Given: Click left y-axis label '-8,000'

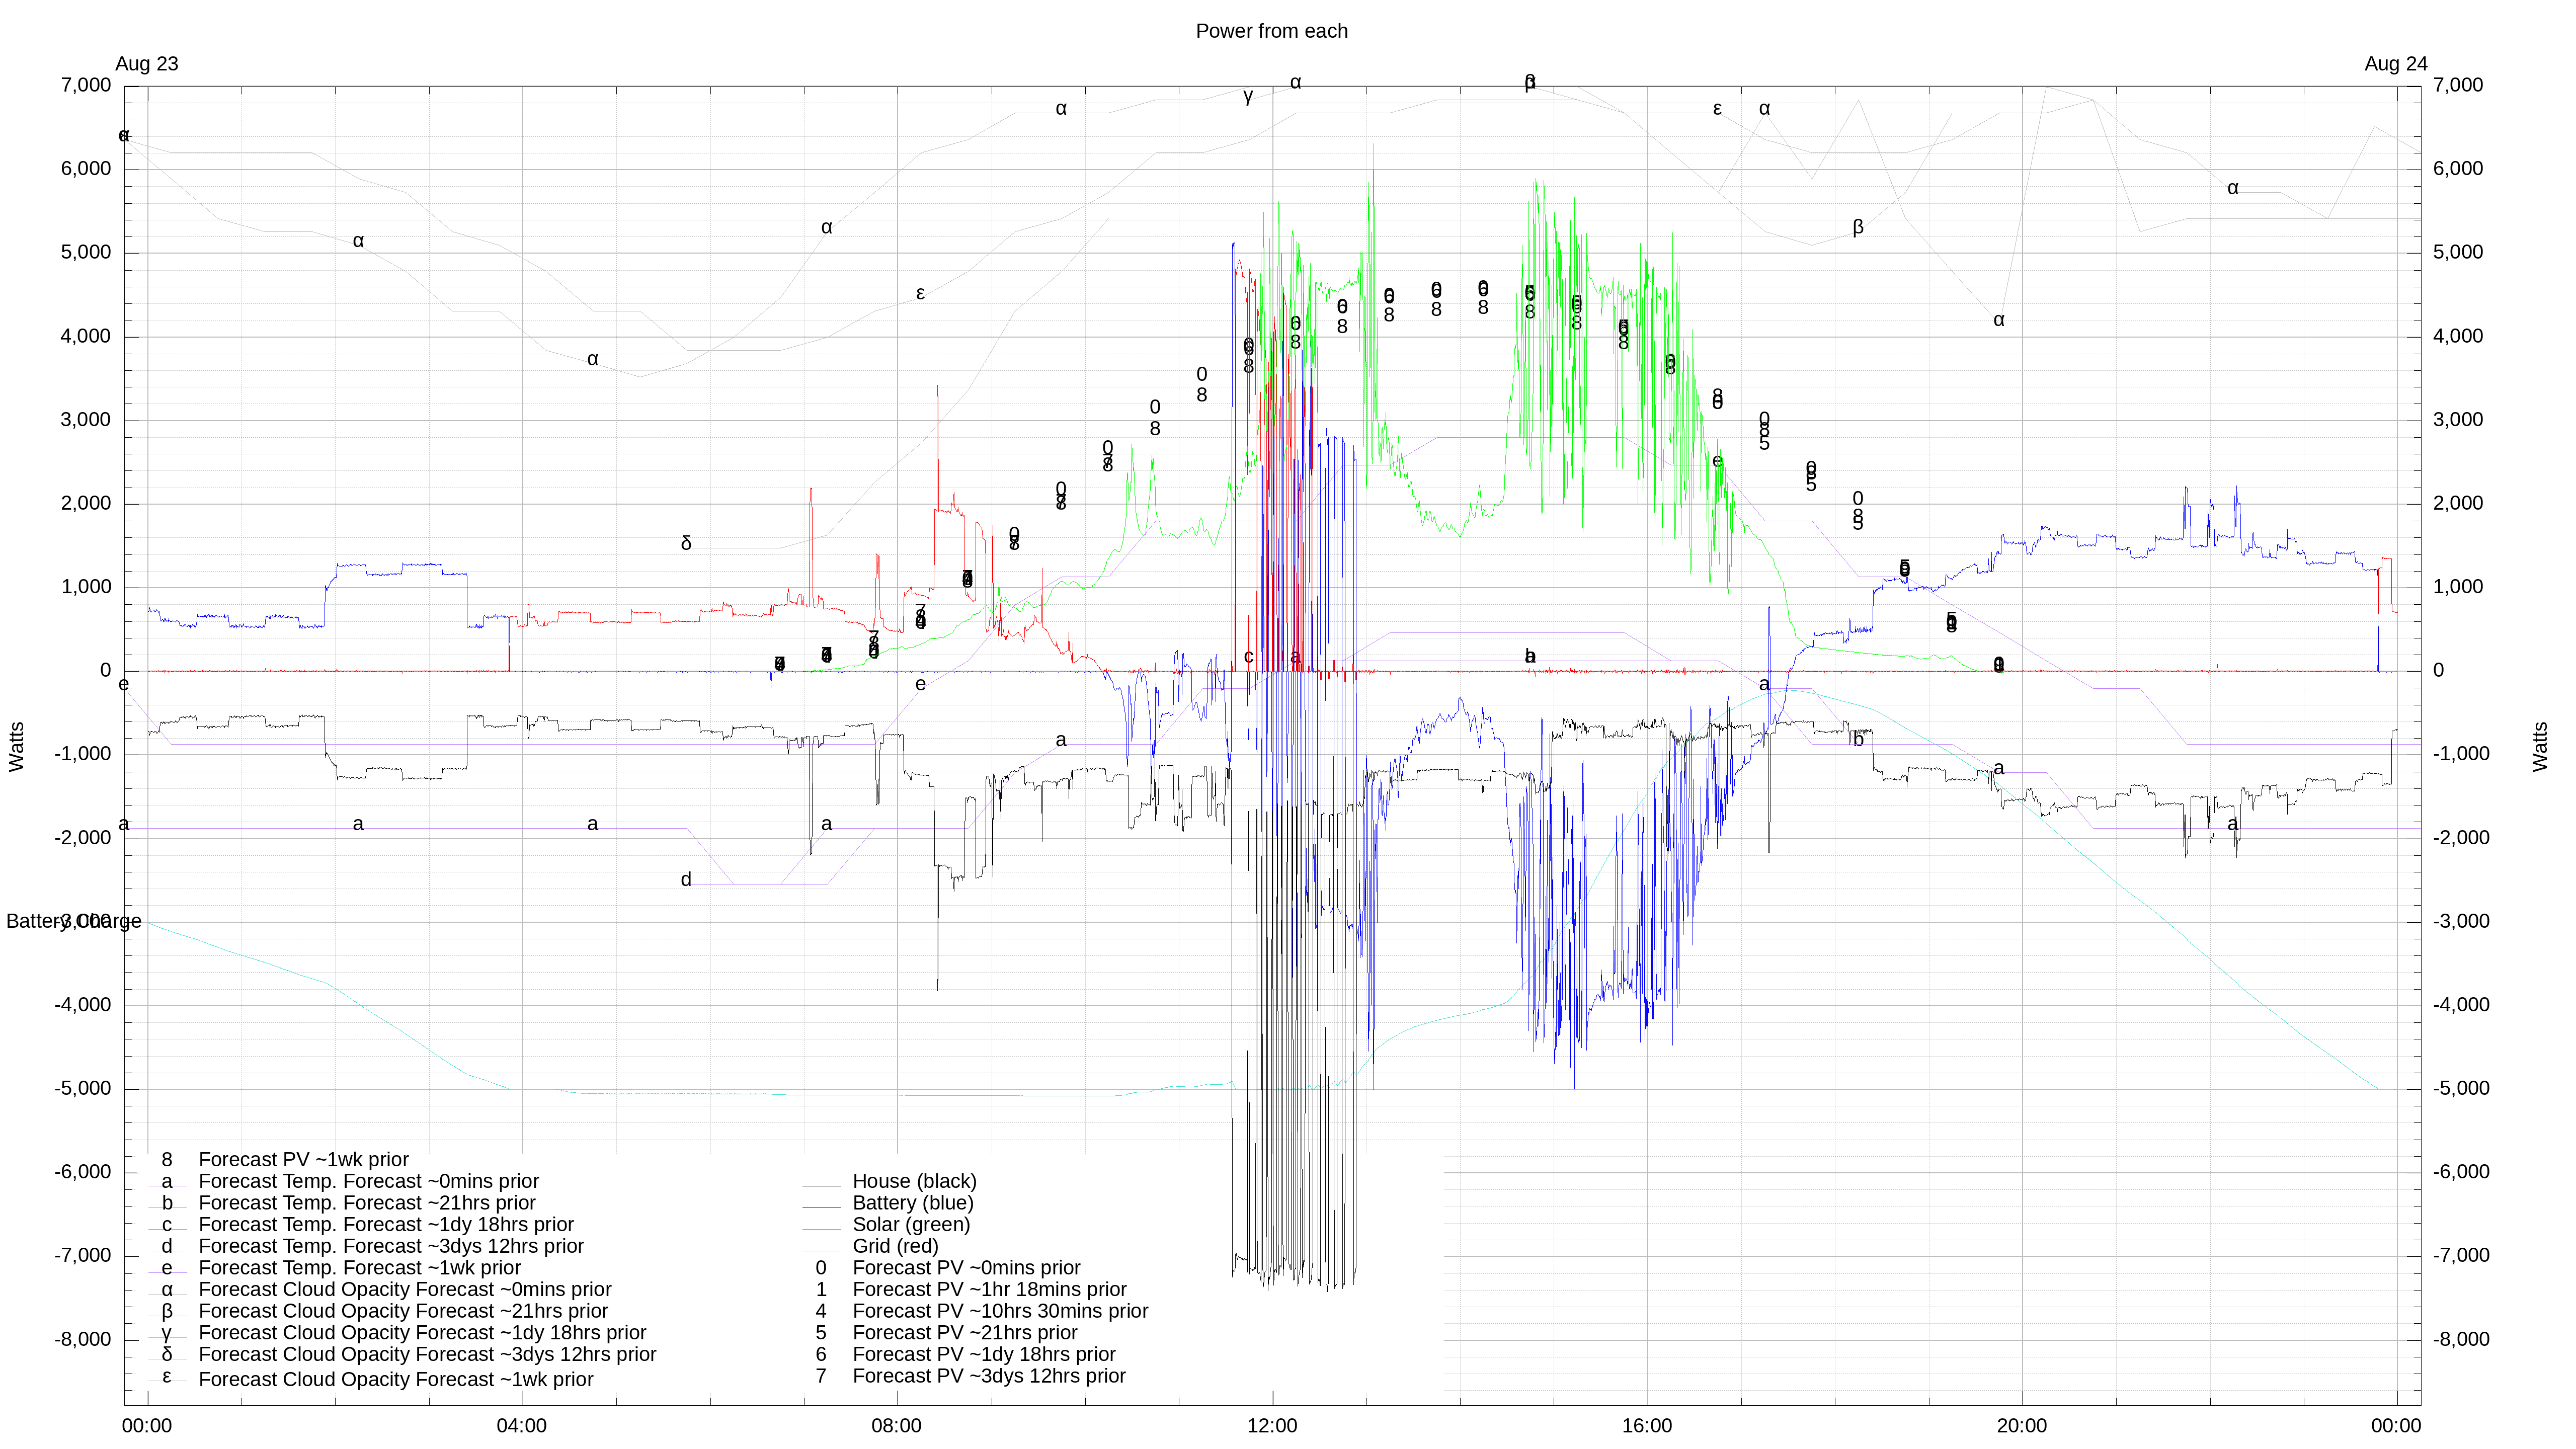Looking at the screenshot, I should tap(83, 1340).
